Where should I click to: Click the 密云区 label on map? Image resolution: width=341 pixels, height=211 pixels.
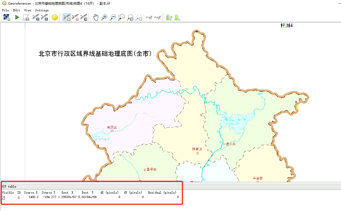[231, 144]
